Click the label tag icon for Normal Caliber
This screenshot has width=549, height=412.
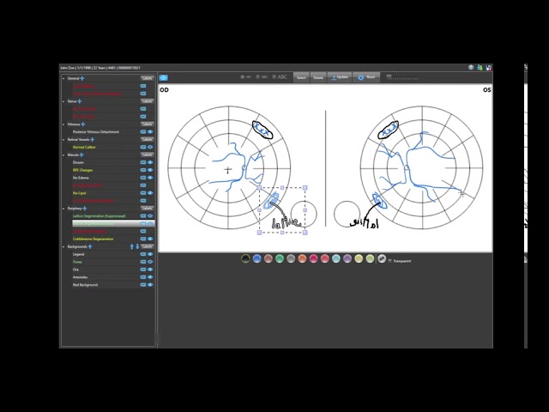click(x=143, y=147)
